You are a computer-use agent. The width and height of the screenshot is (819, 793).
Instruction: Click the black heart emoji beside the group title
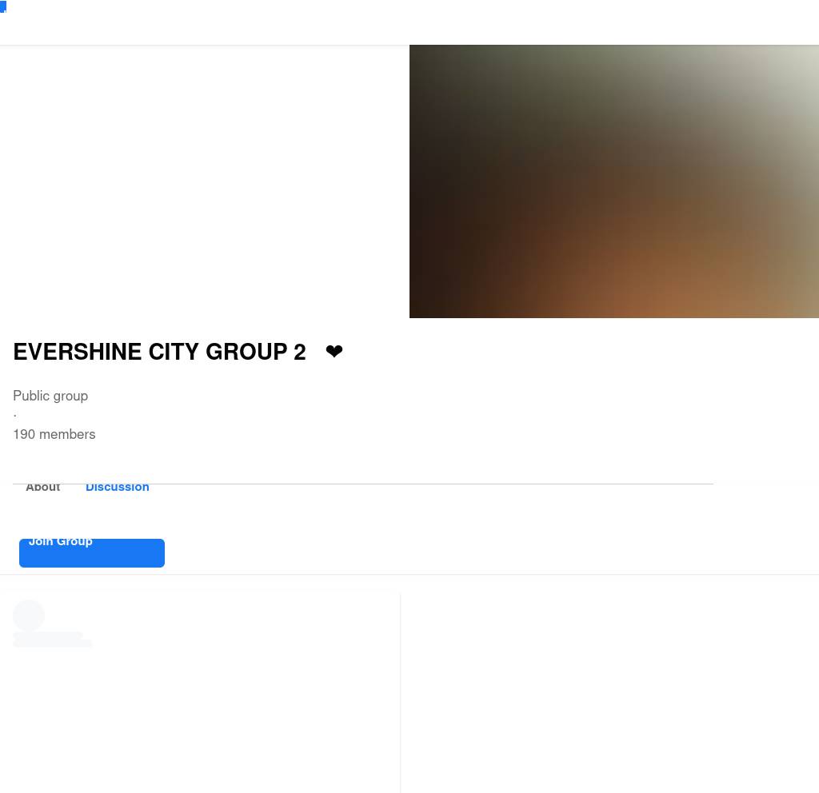334,351
